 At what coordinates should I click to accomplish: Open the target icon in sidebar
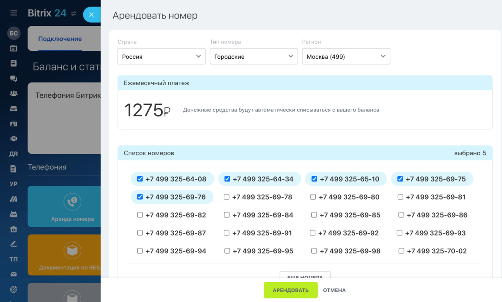click(14, 289)
